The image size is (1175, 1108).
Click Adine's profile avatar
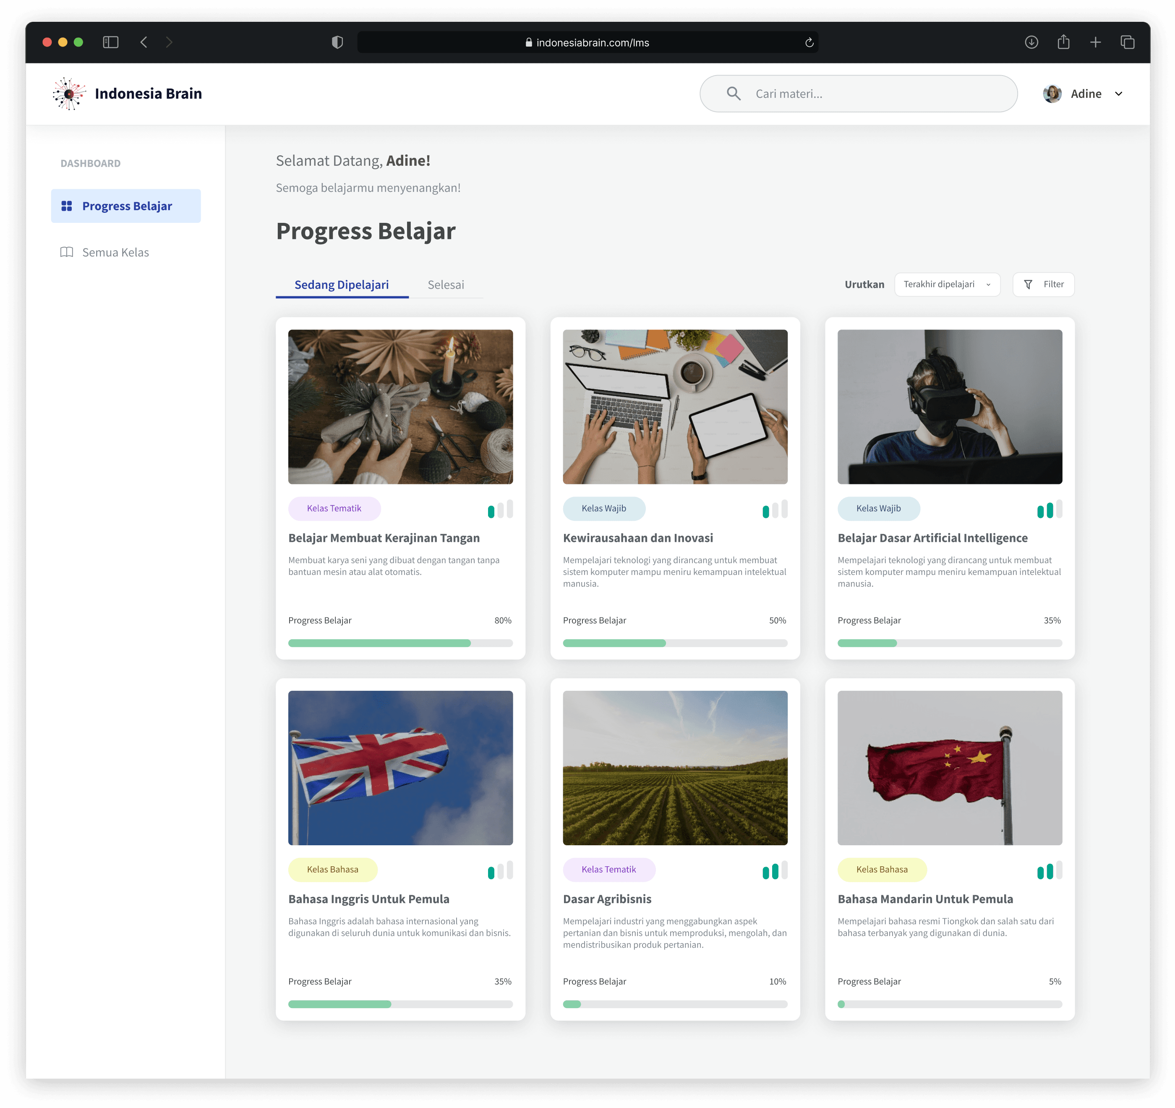[1052, 94]
